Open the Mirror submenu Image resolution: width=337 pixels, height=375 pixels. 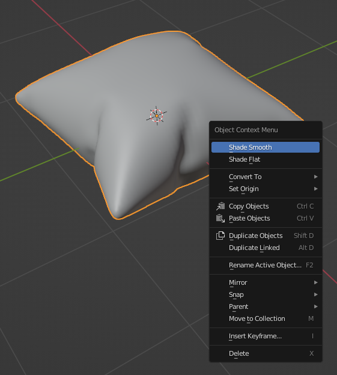tap(266, 282)
